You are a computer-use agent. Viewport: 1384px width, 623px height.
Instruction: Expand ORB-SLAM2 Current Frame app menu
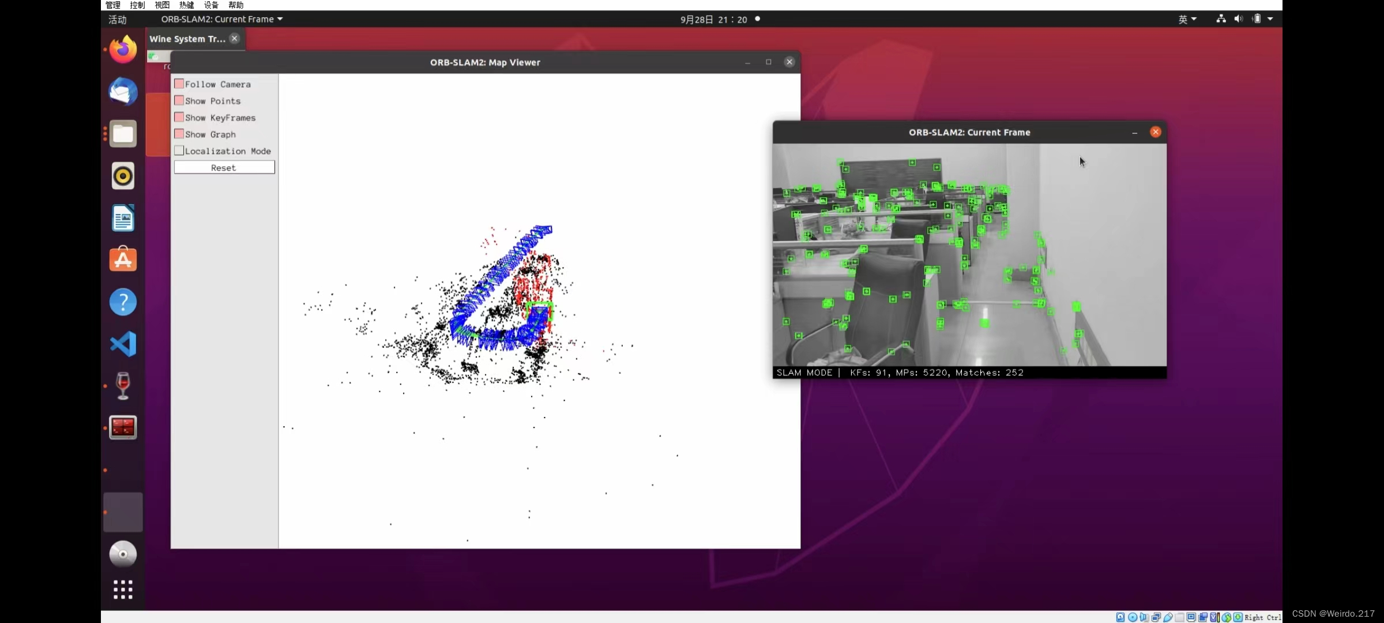(222, 19)
